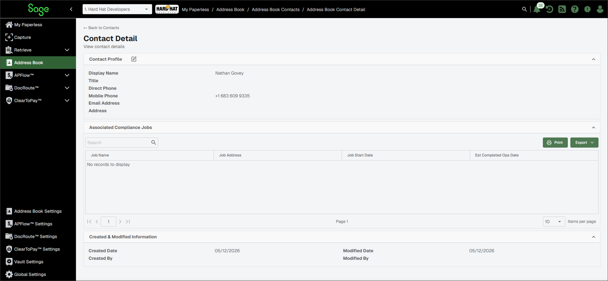
Task: Edit the Contact Profile pencil icon
Action: [x=134, y=59]
